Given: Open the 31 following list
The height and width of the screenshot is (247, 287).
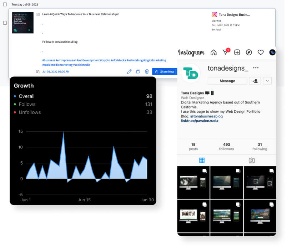Looking at the screenshot, I should pos(260,147).
